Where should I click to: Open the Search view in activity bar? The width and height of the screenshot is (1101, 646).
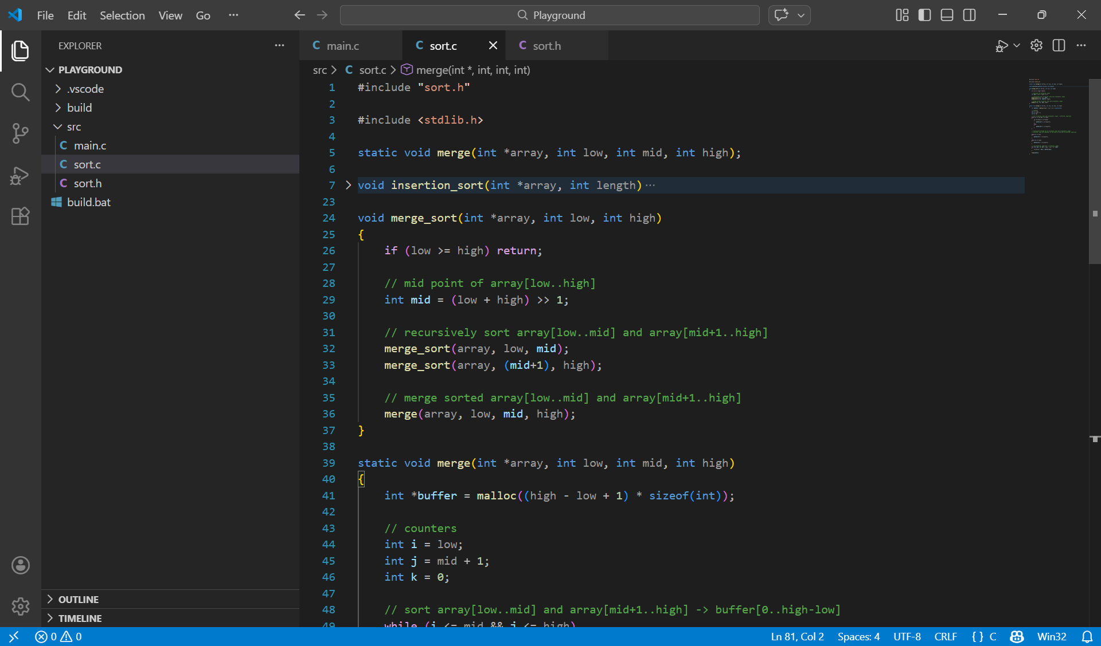(20, 92)
